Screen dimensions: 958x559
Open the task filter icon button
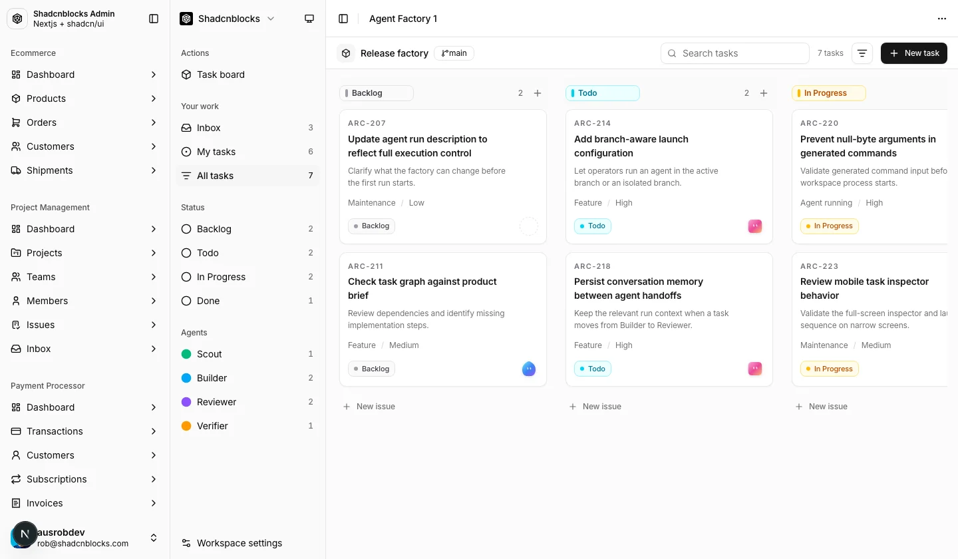pyautogui.click(x=862, y=53)
